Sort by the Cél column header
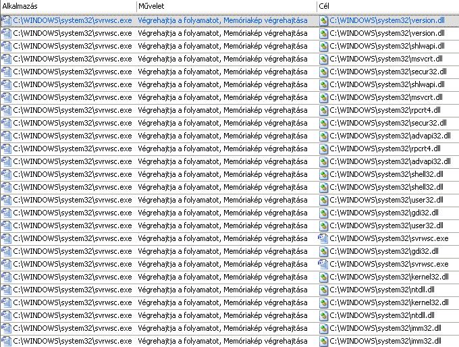 (x=388, y=6)
